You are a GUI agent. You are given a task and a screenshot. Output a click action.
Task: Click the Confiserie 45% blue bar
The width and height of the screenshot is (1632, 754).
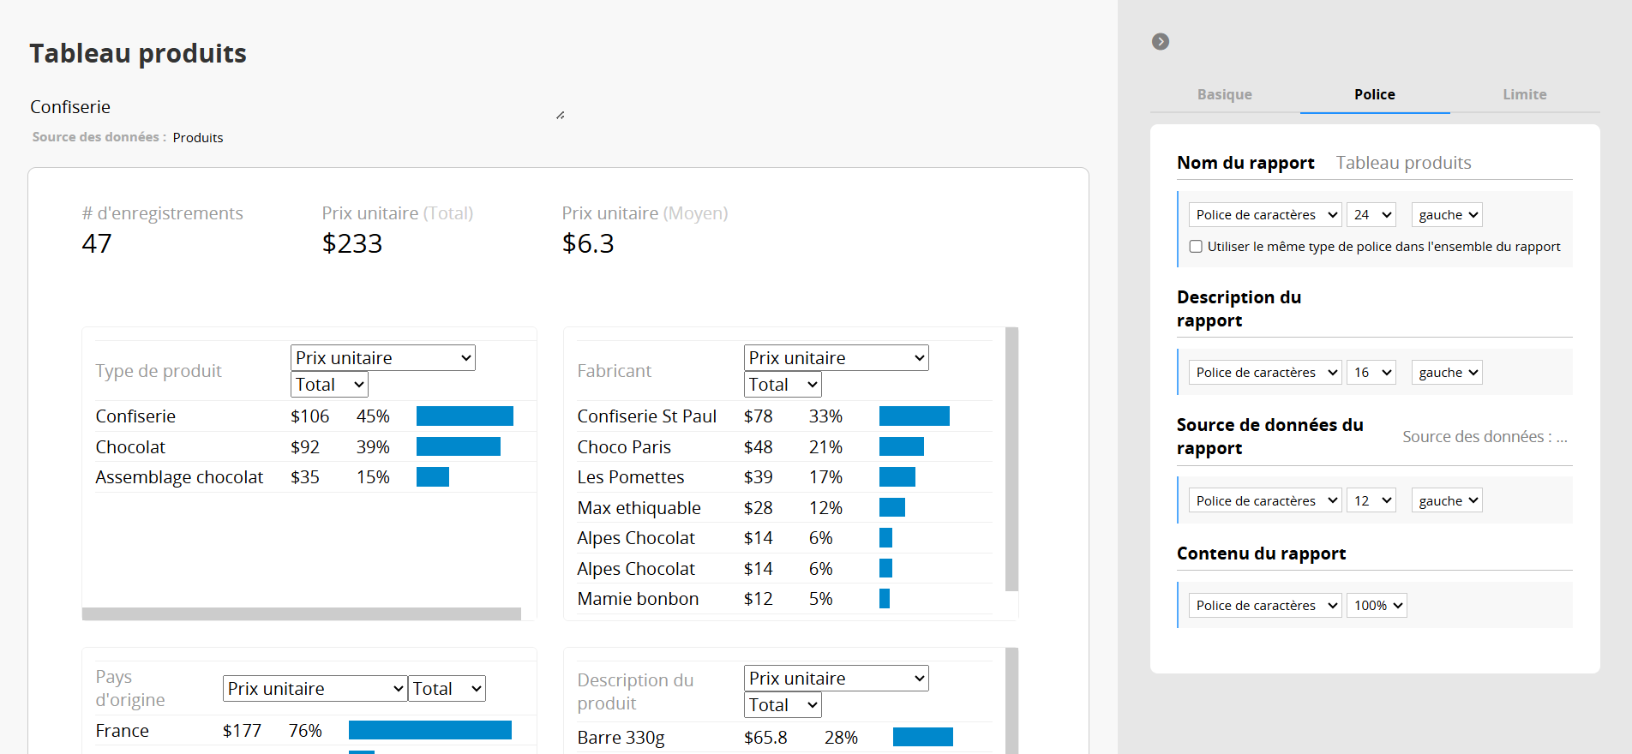[x=465, y=416]
